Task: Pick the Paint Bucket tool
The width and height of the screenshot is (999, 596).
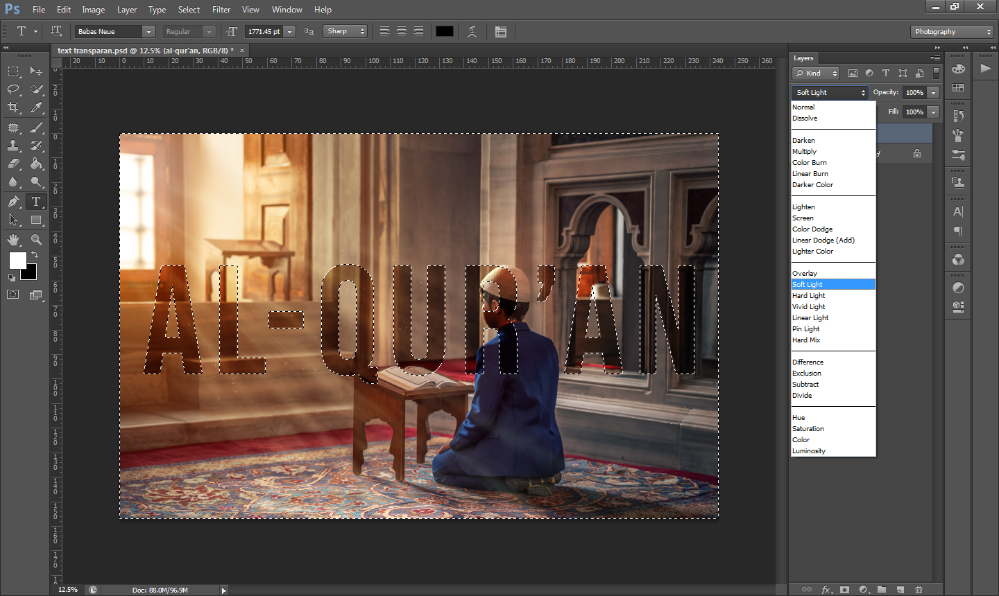Action: coord(36,164)
